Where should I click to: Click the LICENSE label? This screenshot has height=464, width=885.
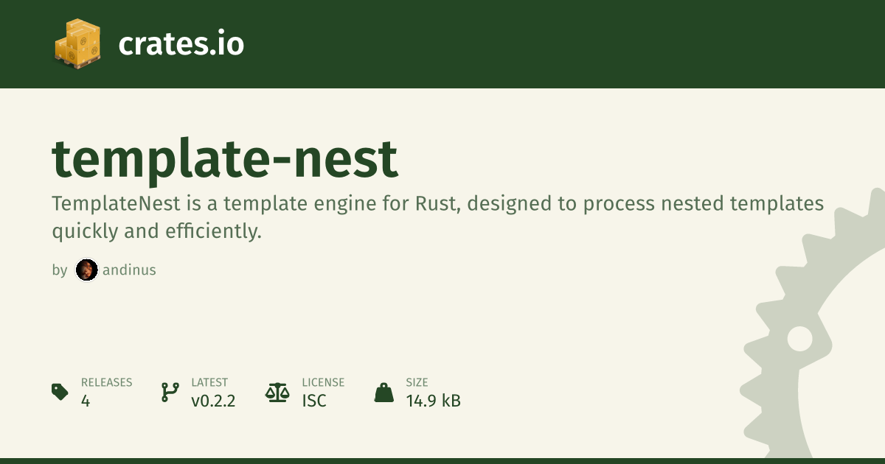pyautogui.click(x=323, y=382)
